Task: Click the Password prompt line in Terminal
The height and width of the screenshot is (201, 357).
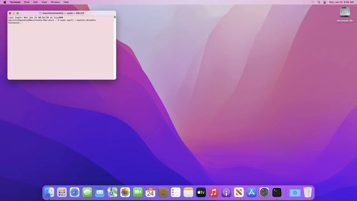Action: click(15, 23)
